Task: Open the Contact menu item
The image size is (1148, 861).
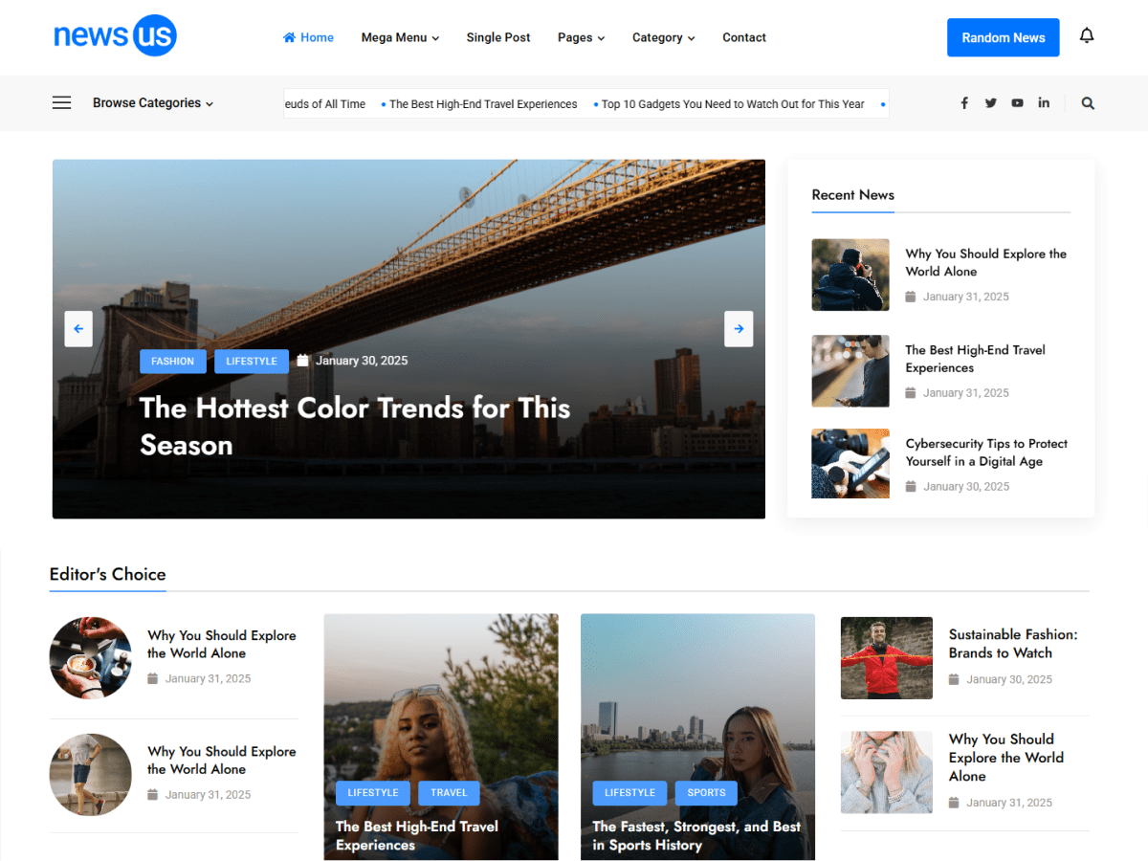Action: [744, 37]
